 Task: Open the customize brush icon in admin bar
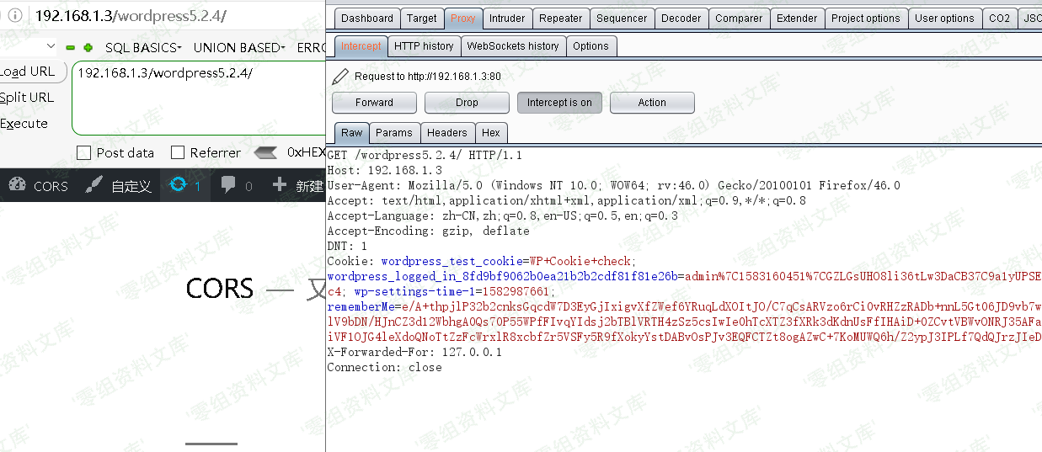point(94,186)
